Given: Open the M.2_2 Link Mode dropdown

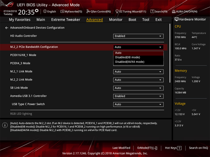Looking at the screenshot, I should pos(138,80).
